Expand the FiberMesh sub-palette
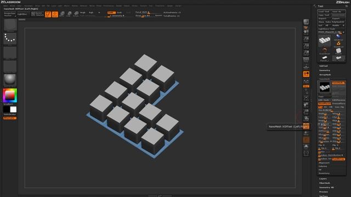 tap(325, 183)
